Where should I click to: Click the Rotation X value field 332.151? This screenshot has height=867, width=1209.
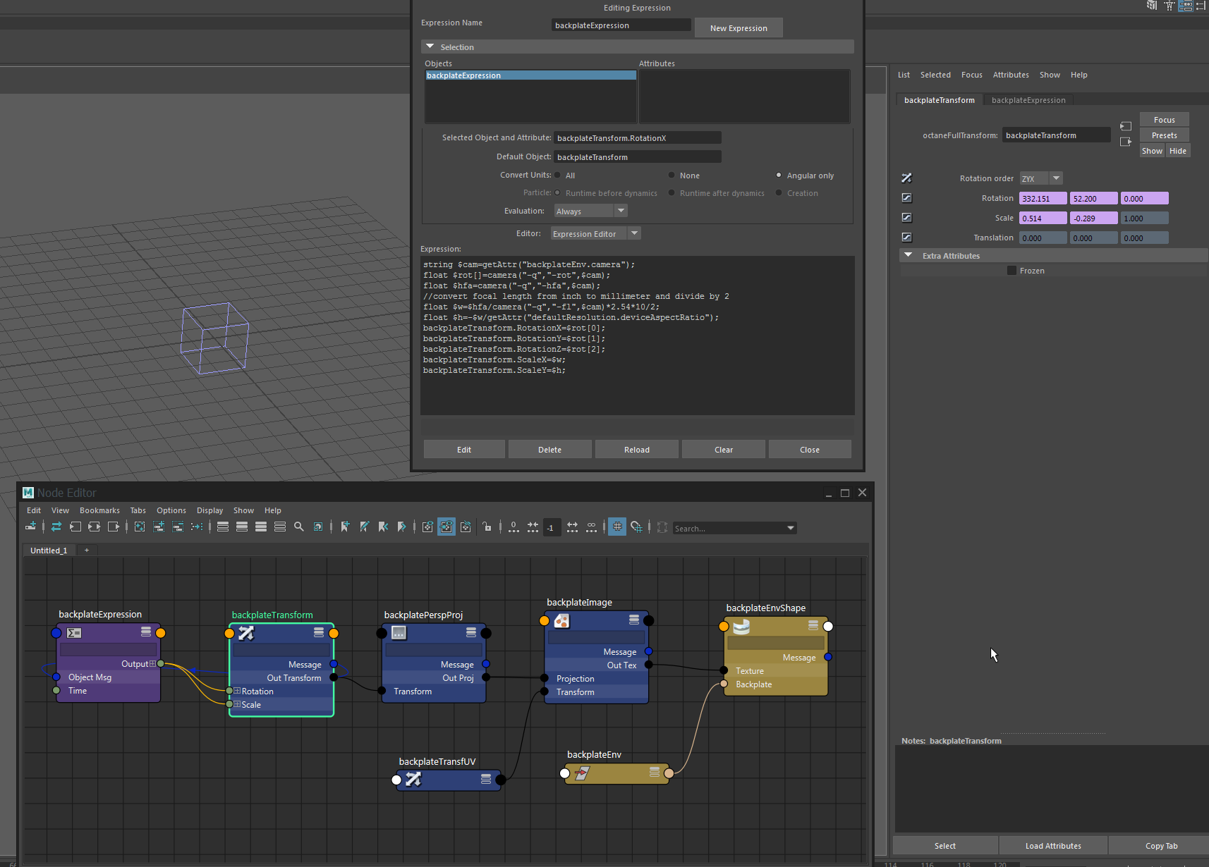(x=1043, y=199)
